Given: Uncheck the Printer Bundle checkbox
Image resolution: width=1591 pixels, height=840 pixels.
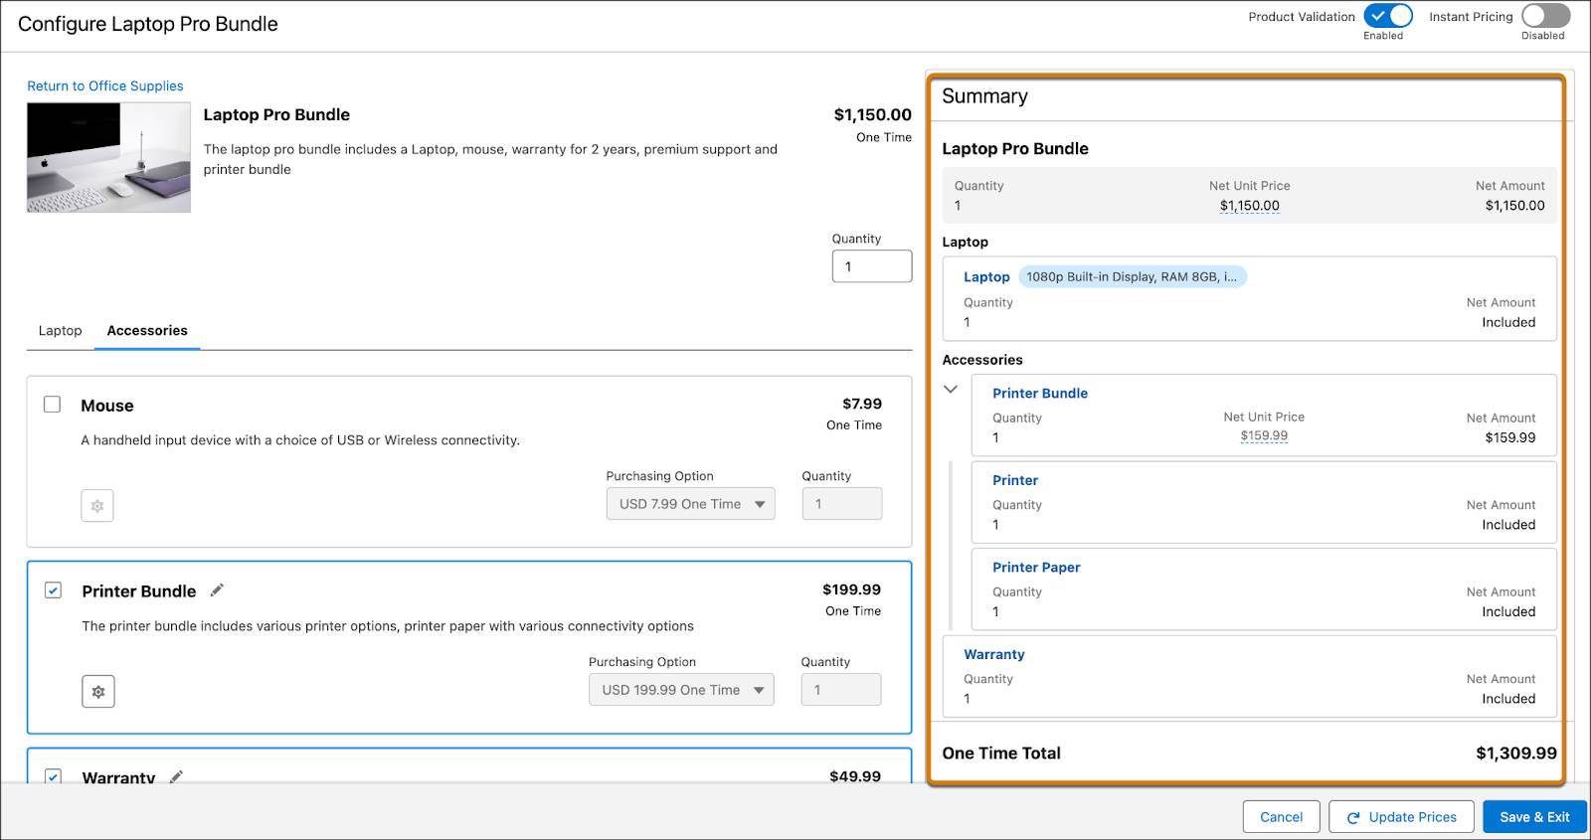Looking at the screenshot, I should [54, 590].
